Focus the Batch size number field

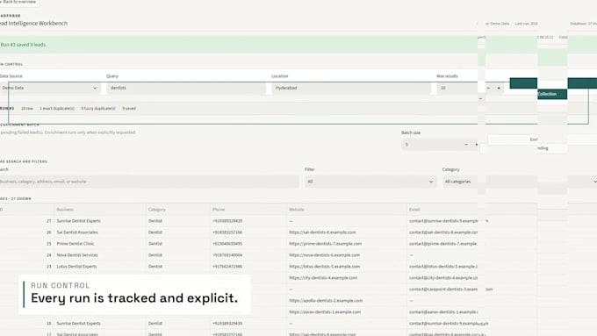(x=432, y=145)
